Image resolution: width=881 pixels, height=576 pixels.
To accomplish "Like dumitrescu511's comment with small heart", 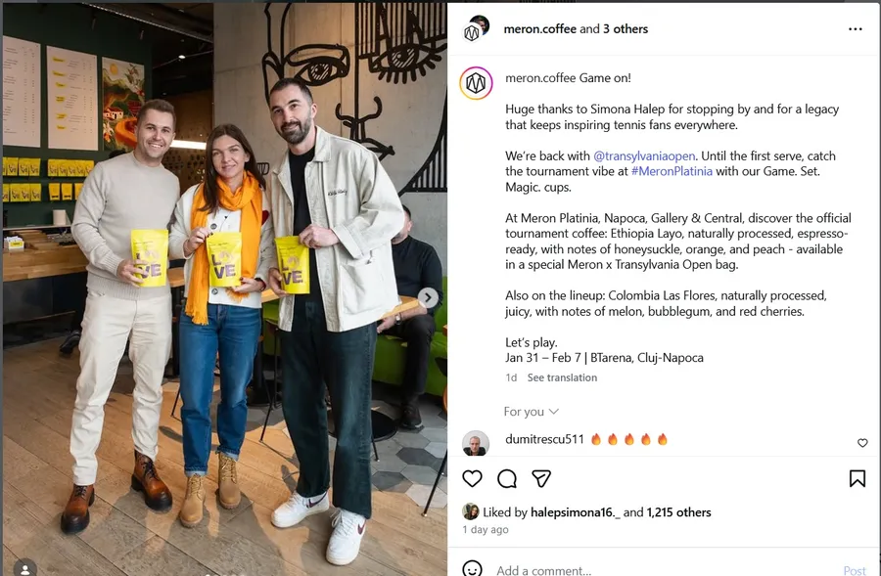I will 862,443.
